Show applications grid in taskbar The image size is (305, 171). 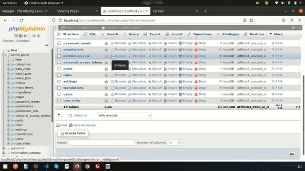(x=300, y=166)
